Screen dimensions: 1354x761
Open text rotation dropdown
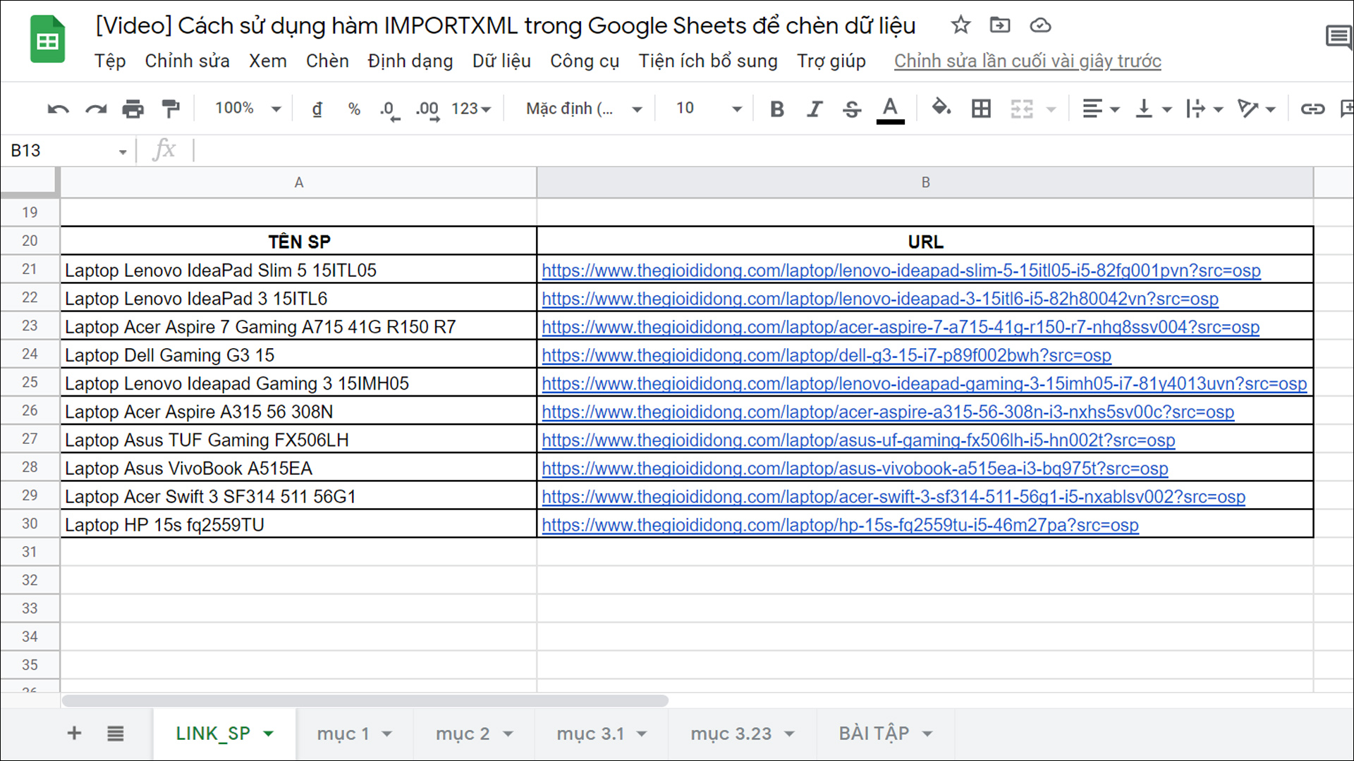(1256, 109)
